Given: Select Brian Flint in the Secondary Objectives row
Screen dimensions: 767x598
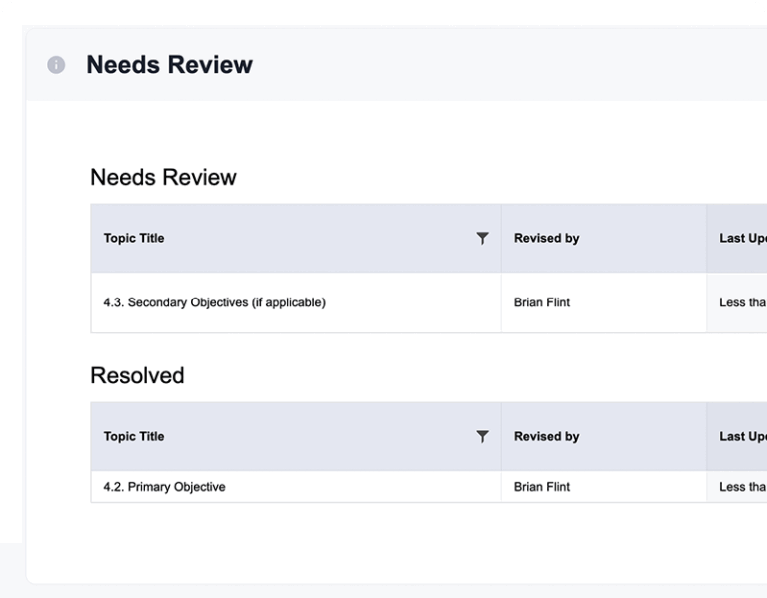Looking at the screenshot, I should tap(542, 302).
